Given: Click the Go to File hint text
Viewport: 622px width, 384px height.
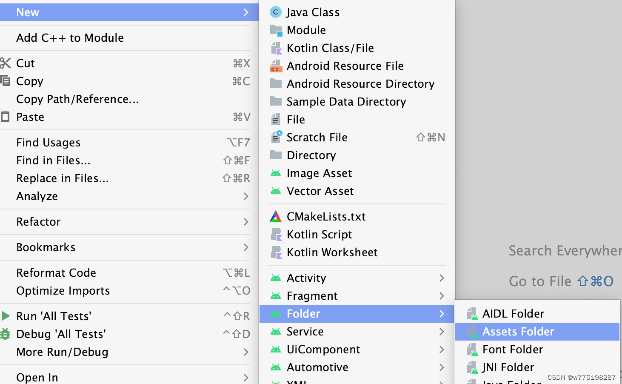Looking at the screenshot, I should click(540, 281).
